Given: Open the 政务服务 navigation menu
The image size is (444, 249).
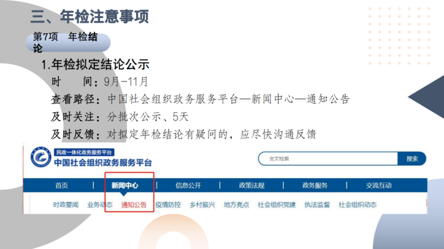Looking at the screenshot, I should pyautogui.click(x=315, y=185).
